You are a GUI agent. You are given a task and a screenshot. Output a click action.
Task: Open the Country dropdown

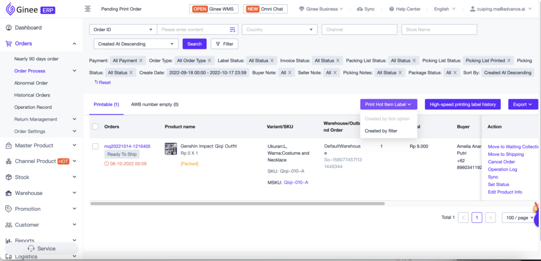pos(279,30)
